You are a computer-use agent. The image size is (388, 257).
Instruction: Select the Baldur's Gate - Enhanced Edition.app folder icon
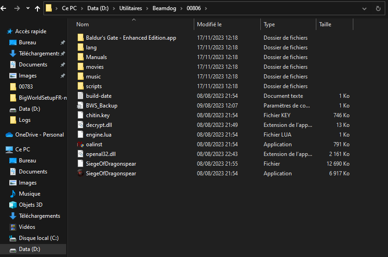[80, 38]
